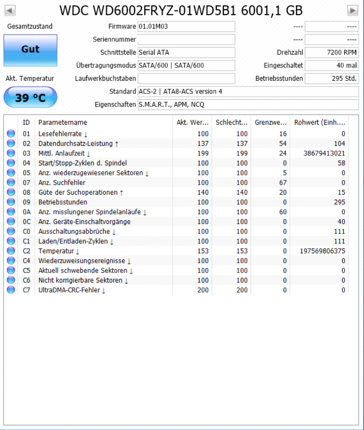Select Anz. misslungener Spindelanläufe parameter
This screenshot has height=430, width=364.
(92, 212)
